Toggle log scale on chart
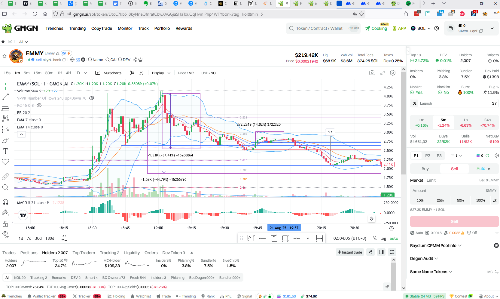This screenshot has width=500, height=299. [x=383, y=238]
